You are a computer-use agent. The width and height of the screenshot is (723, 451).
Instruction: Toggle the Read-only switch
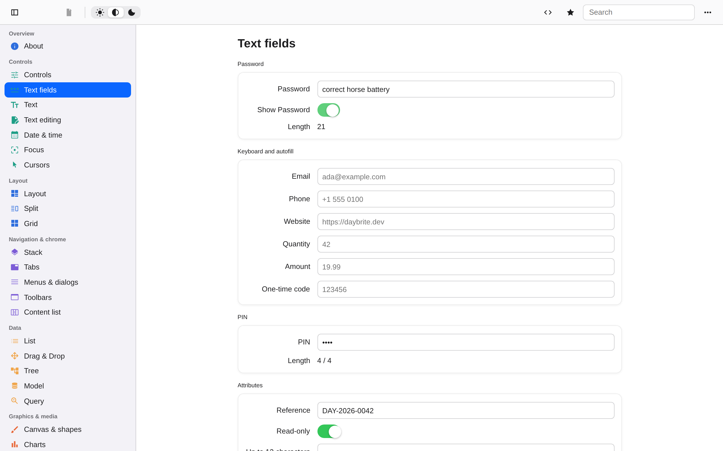(x=329, y=431)
